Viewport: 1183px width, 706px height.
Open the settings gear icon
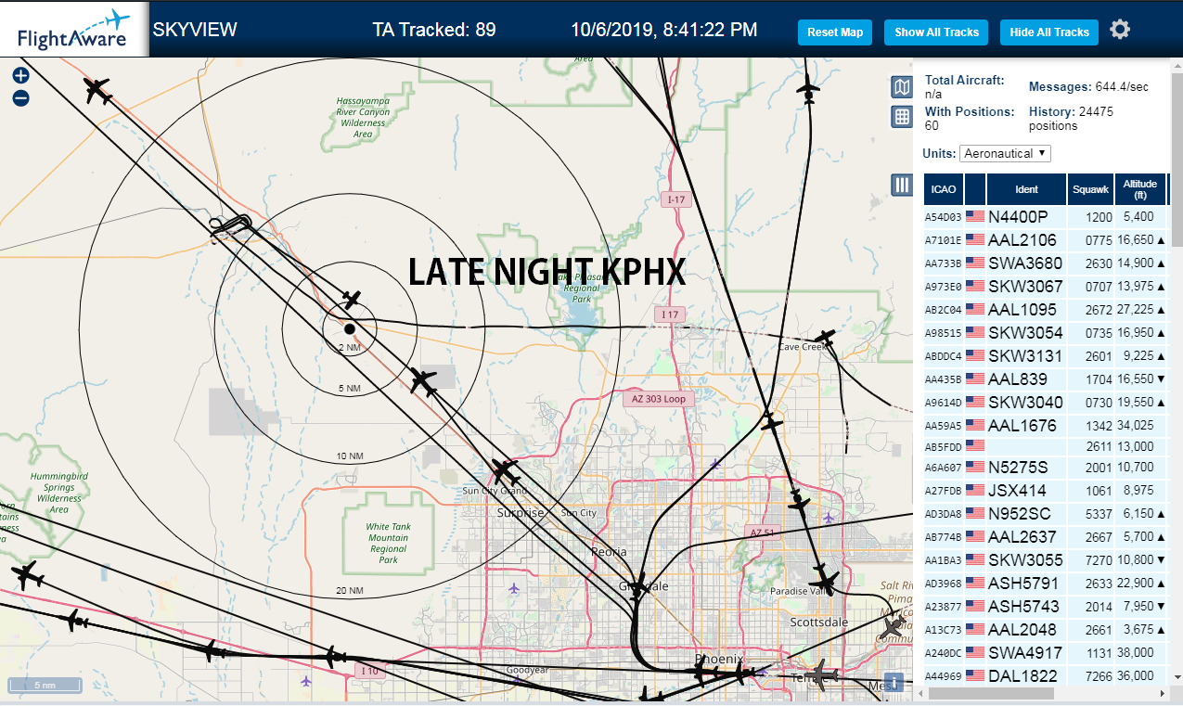coord(1120,30)
